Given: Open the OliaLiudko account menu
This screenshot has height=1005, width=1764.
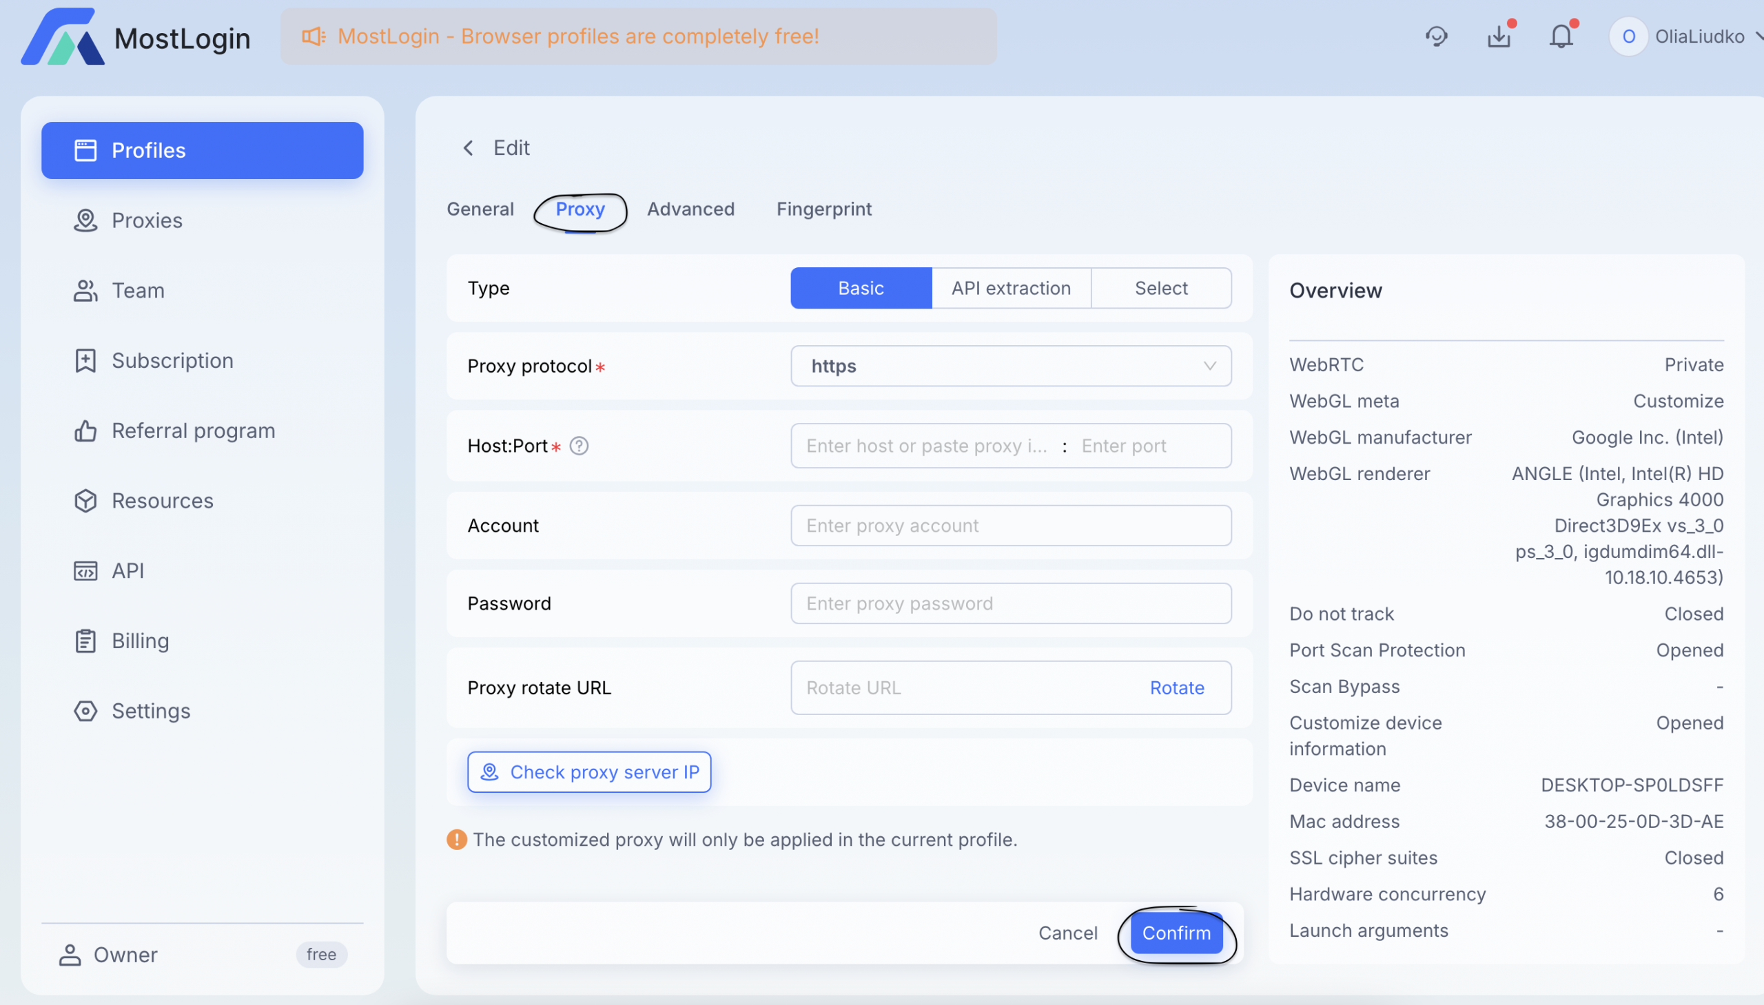Looking at the screenshot, I should [x=1685, y=36].
